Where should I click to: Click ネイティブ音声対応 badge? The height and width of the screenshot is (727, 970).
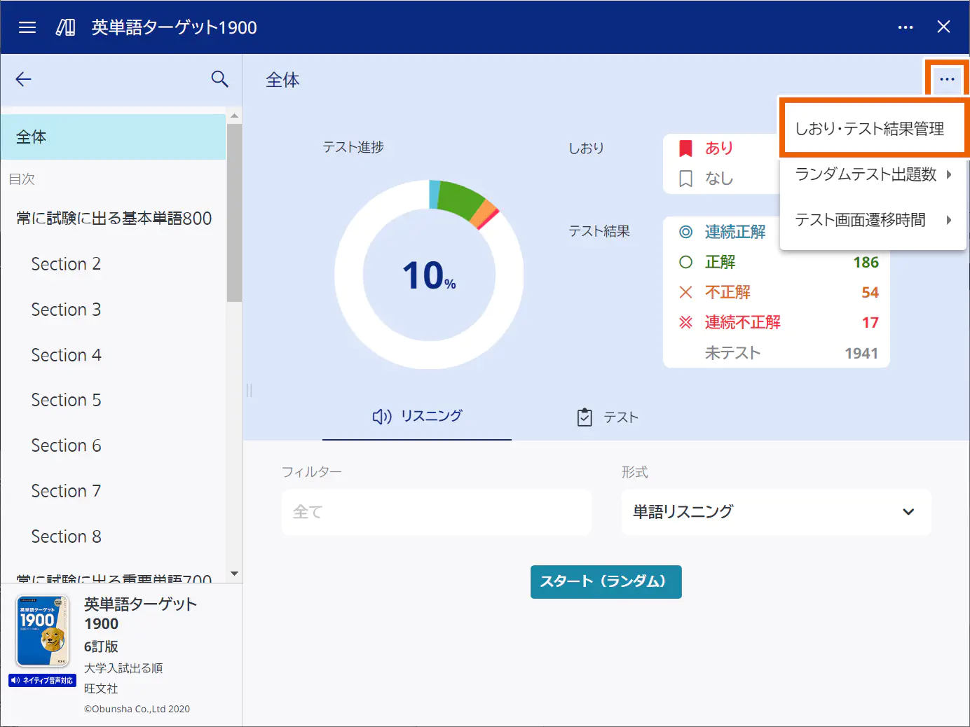click(x=43, y=680)
